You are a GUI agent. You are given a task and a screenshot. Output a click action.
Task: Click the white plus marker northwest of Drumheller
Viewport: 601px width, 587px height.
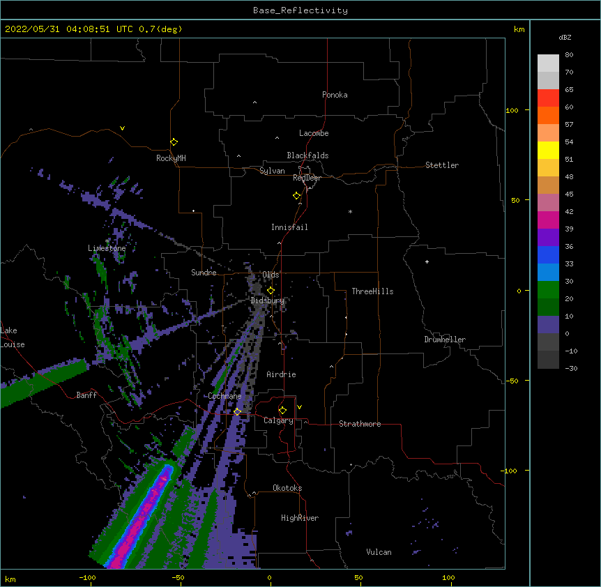point(427,261)
